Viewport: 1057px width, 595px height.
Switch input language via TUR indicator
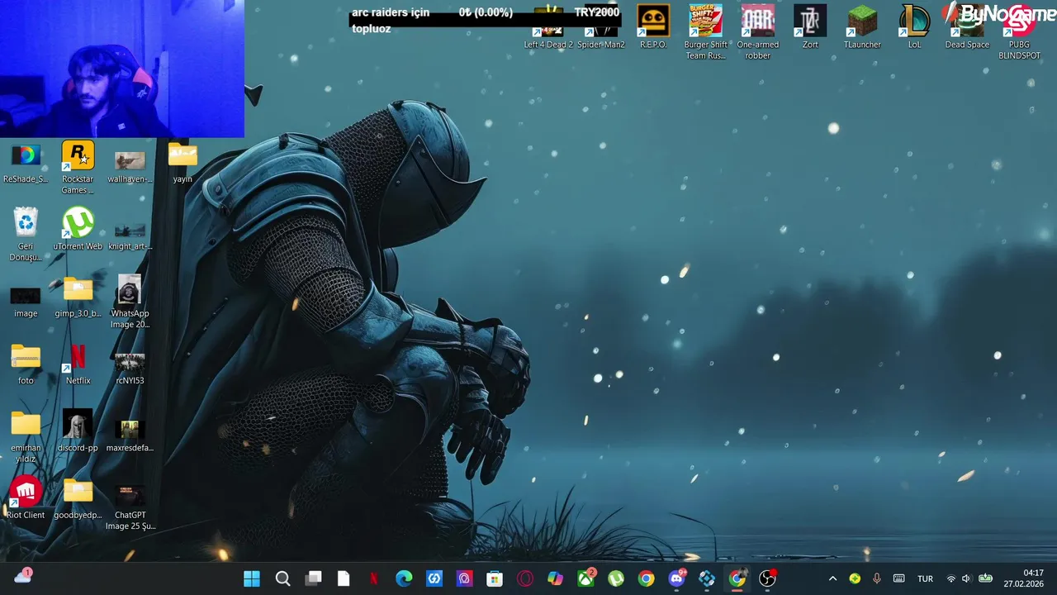click(x=925, y=578)
